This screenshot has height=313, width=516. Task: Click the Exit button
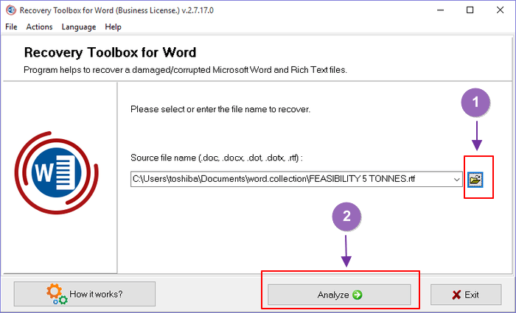(x=466, y=295)
